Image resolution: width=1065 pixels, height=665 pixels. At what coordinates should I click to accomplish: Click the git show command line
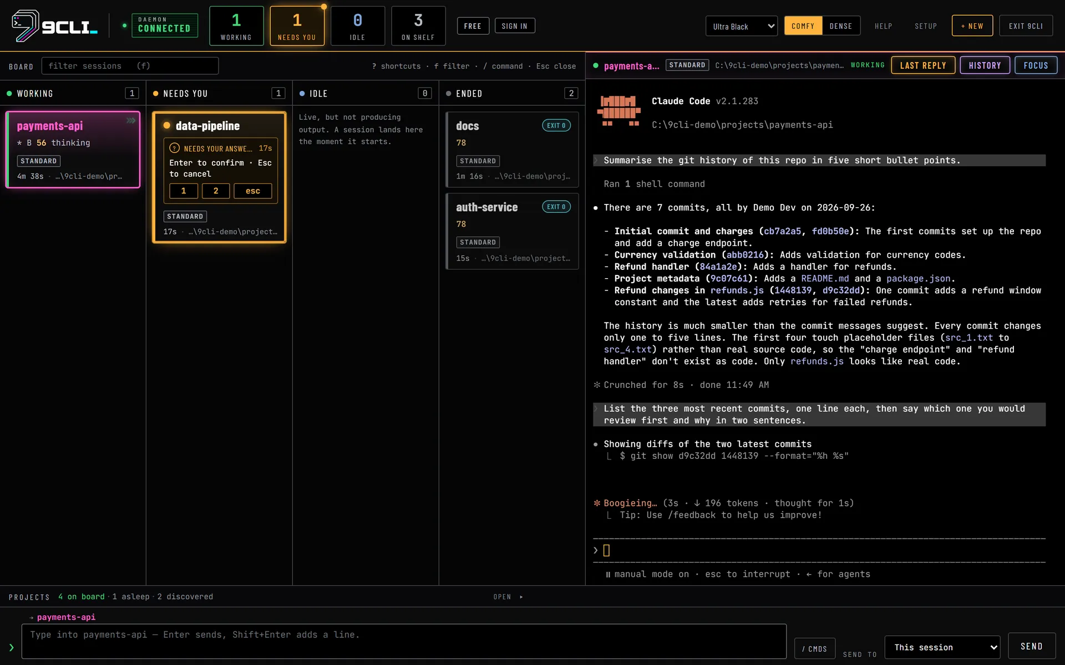click(734, 456)
